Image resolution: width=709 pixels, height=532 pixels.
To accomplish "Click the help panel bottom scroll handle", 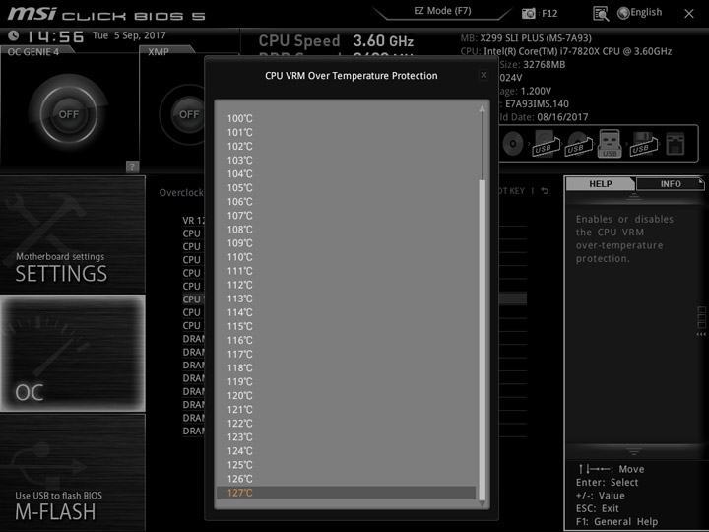I will click(x=633, y=451).
